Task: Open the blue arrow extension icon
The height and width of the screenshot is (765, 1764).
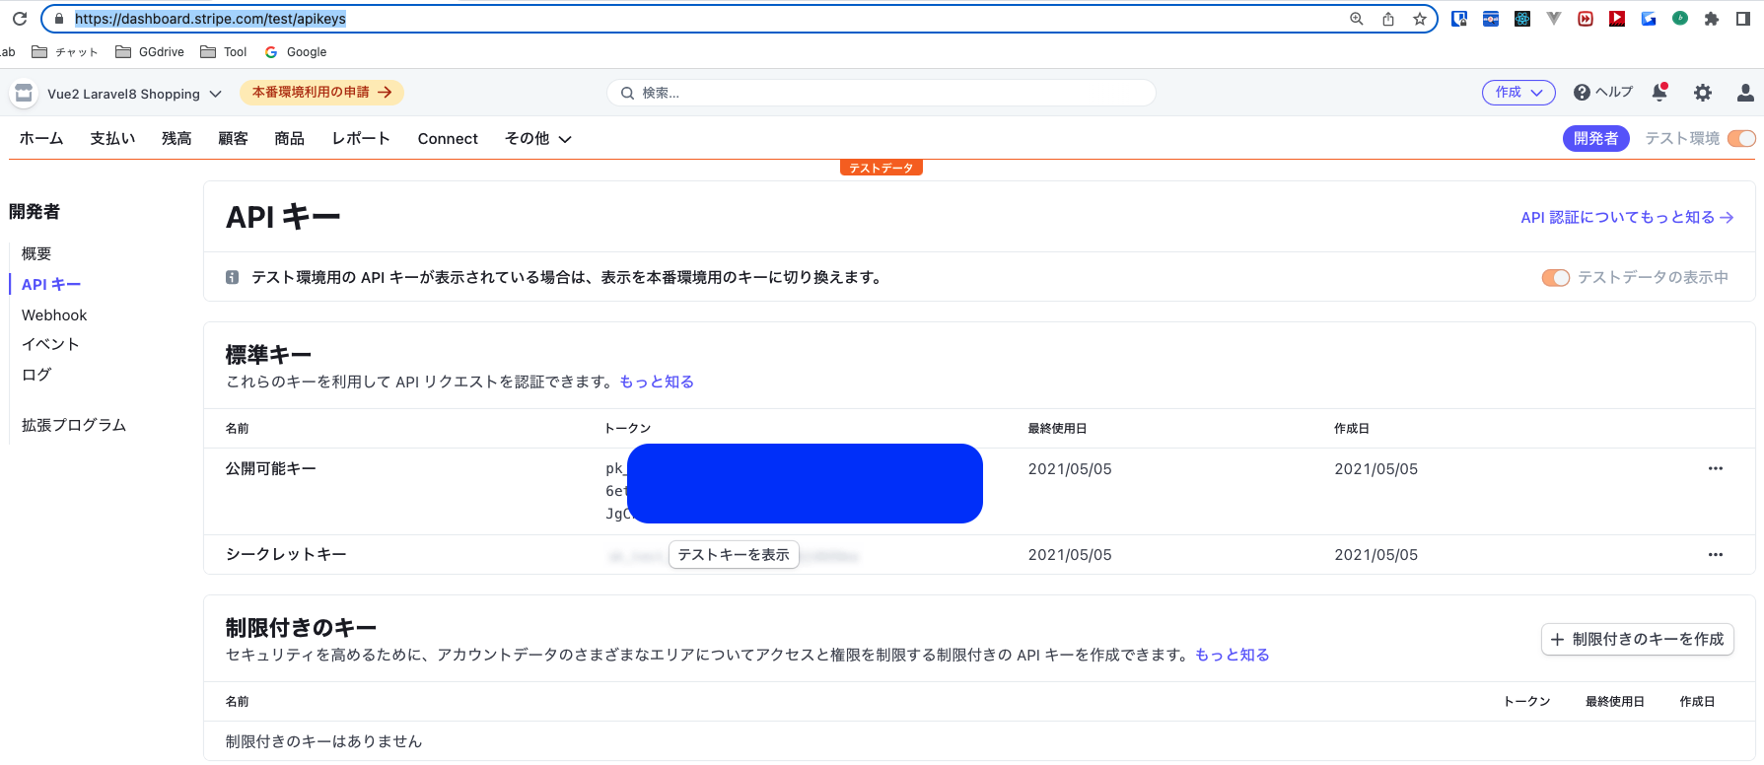Action: [1649, 19]
